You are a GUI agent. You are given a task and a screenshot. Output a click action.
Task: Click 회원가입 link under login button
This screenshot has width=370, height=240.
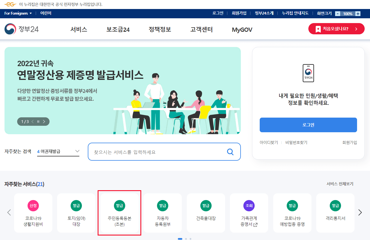click(x=350, y=142)
